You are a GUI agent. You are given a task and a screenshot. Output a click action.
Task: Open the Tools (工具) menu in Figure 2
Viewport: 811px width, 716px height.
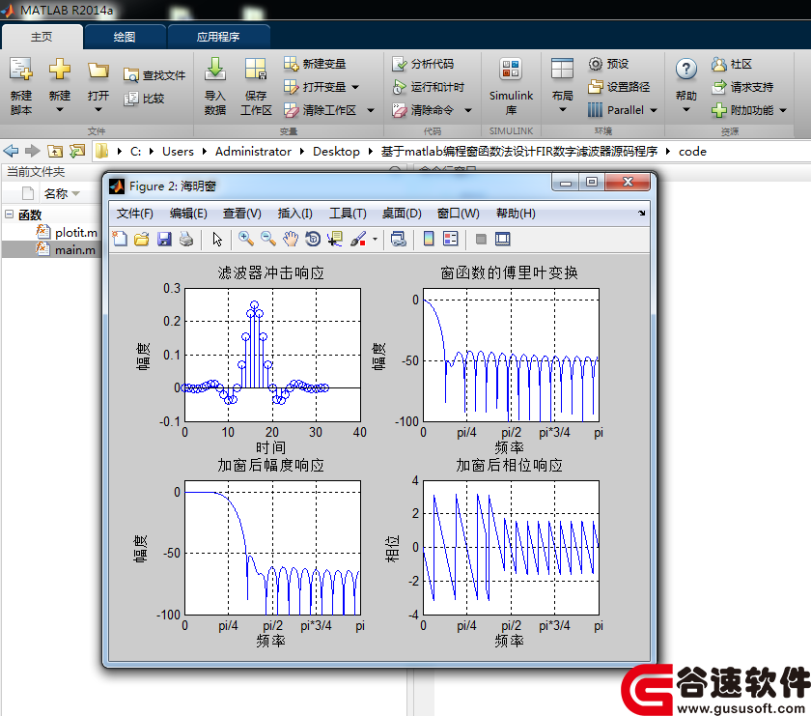click(348, 214)
